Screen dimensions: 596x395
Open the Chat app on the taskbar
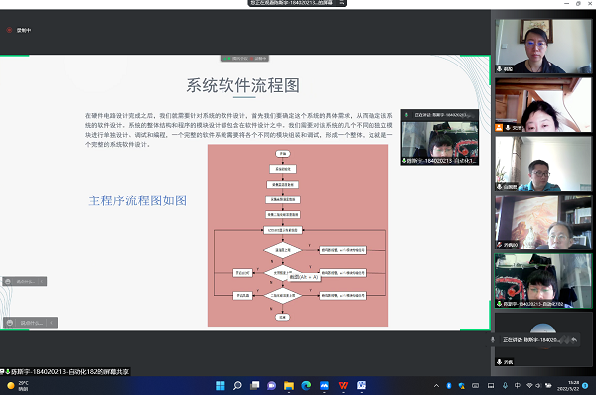[272, 386]
